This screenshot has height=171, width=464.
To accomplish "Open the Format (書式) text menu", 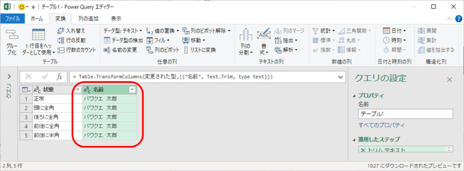I will [263, 42].
